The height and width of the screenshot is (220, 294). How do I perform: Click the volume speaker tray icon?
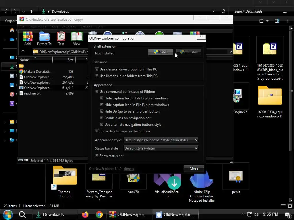(256, 214)
